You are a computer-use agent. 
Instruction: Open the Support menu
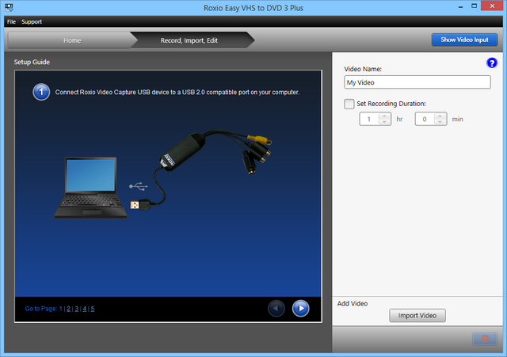point(32,21)
